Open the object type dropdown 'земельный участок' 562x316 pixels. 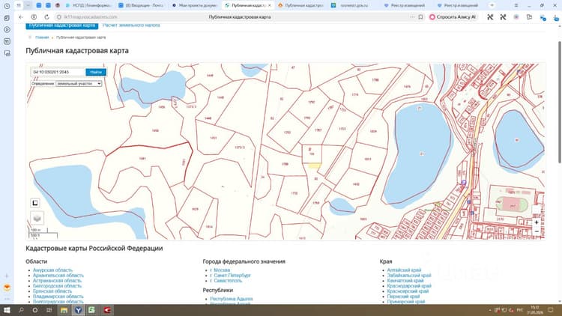tap(79, 83)
